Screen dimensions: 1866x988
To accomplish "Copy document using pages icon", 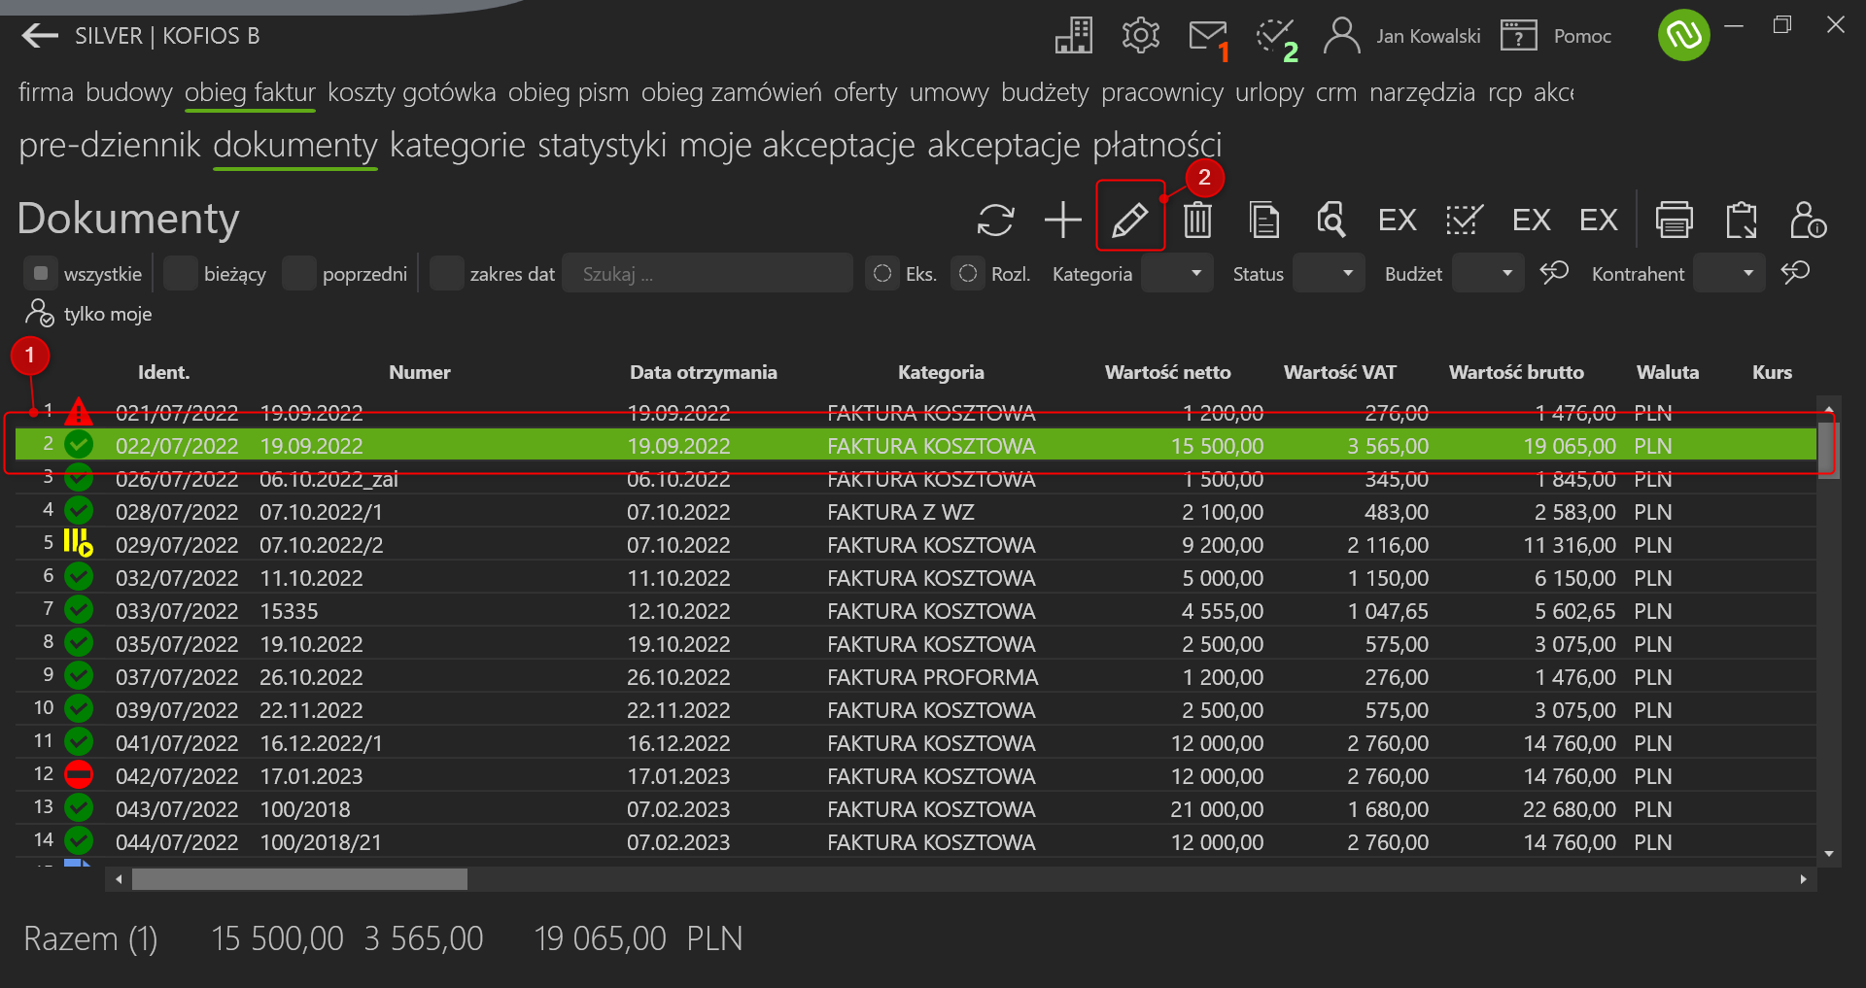I will 1264,220.
